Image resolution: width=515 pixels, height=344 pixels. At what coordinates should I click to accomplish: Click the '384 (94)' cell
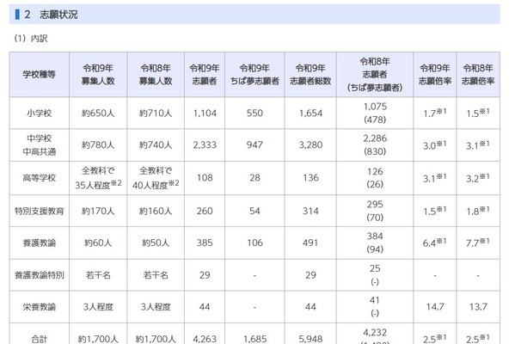(375, 243)
